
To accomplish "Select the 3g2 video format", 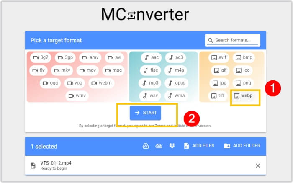I will [x=41, y=57].
